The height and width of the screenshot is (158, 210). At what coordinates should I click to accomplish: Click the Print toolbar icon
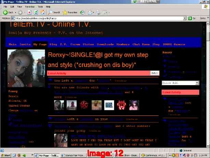pos(98,12)
